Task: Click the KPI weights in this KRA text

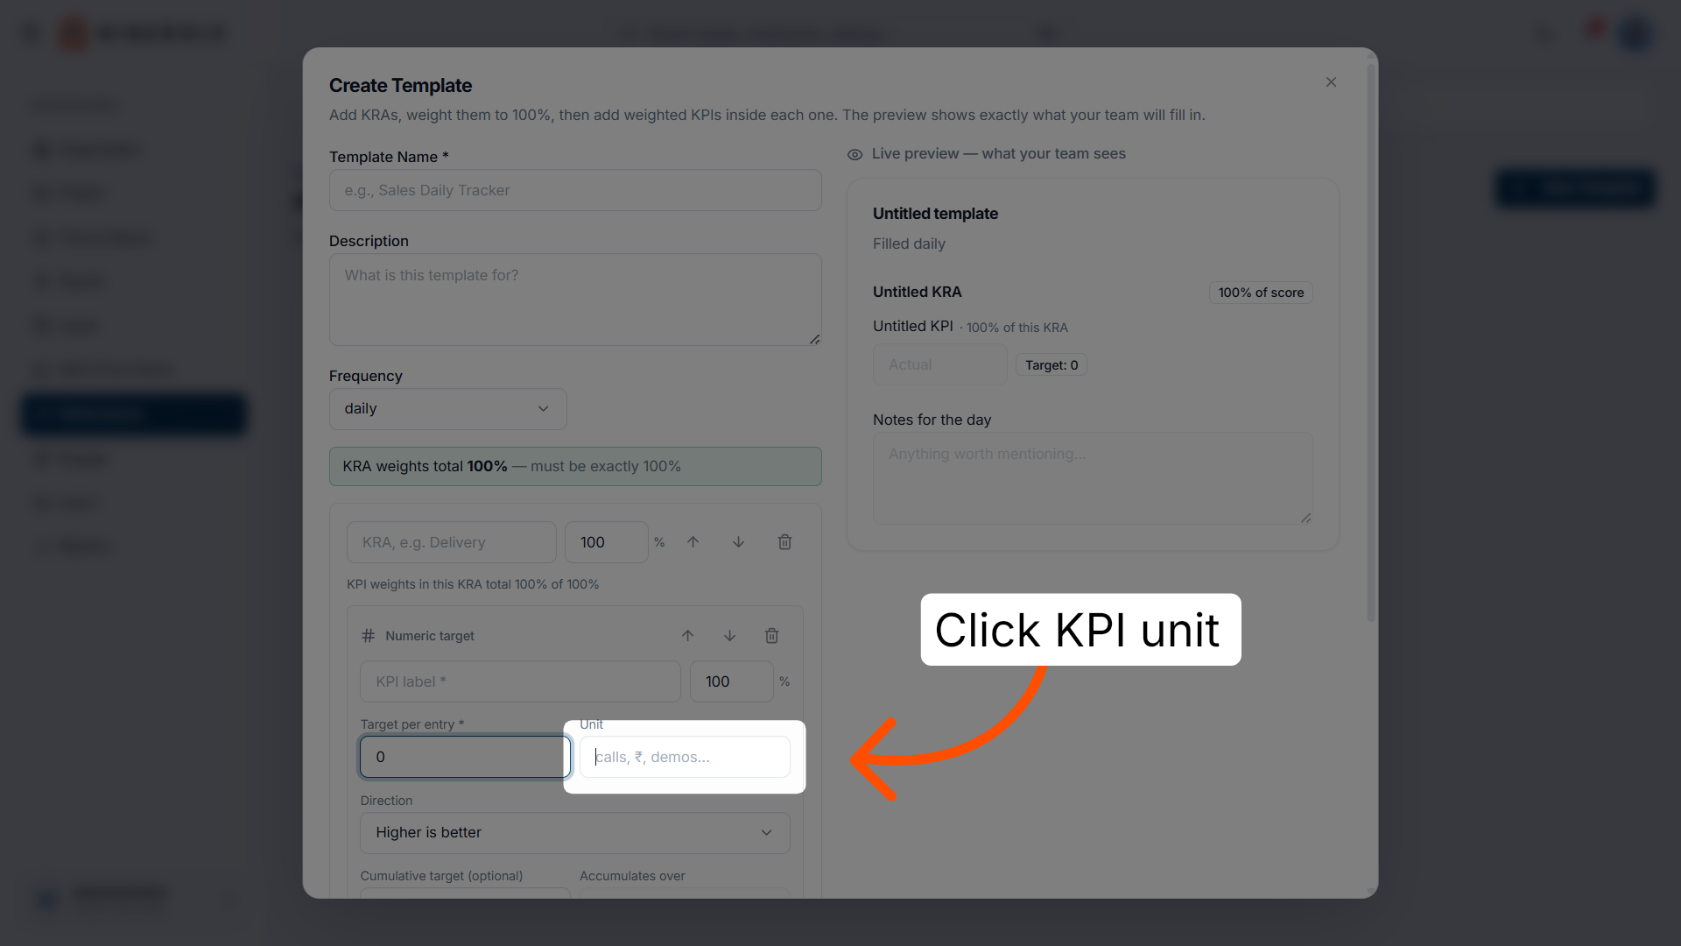Action: coord(473,584)
